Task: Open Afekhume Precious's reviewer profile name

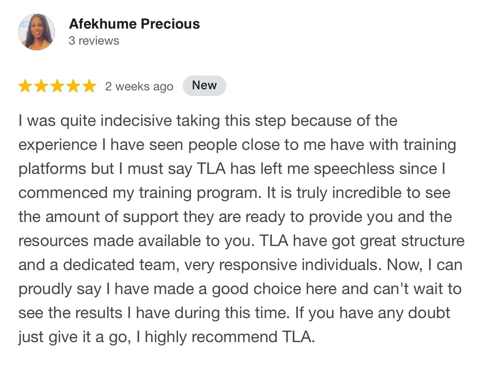Action: pos(134,24)
